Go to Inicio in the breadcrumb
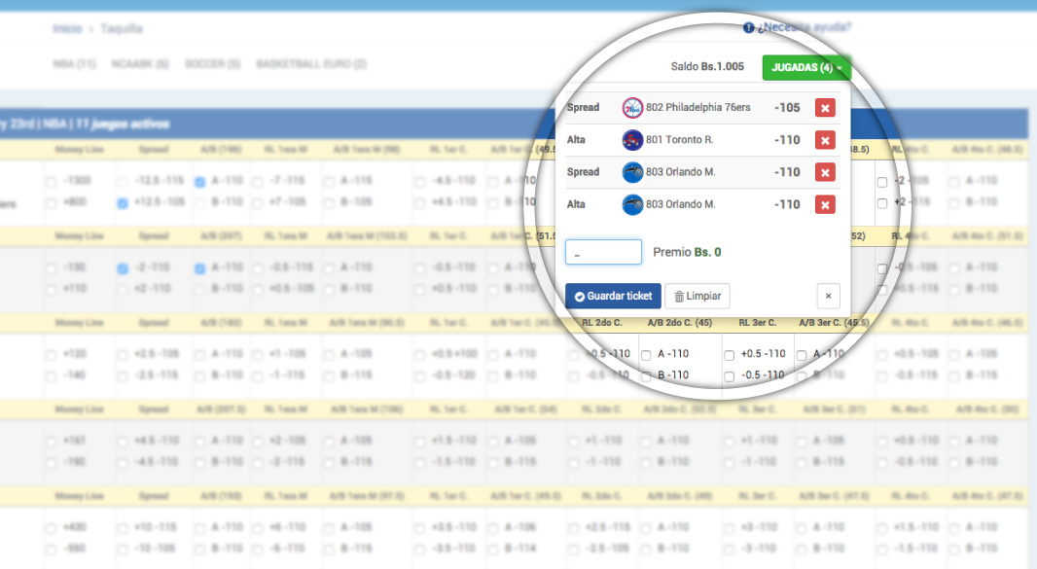This screenshot has height=569, width=1037. [x=67, y=29]
